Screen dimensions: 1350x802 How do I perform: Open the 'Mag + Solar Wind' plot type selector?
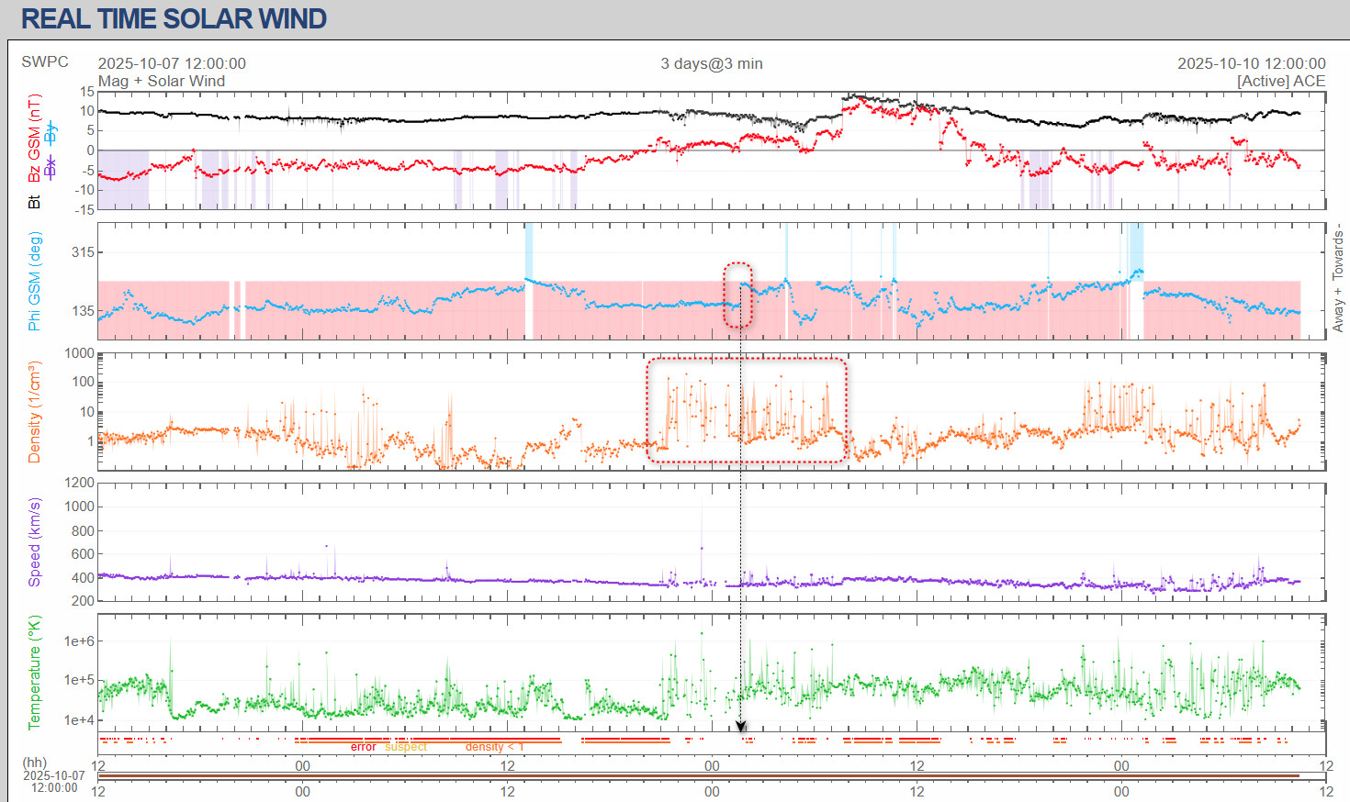tap(162, 81)
